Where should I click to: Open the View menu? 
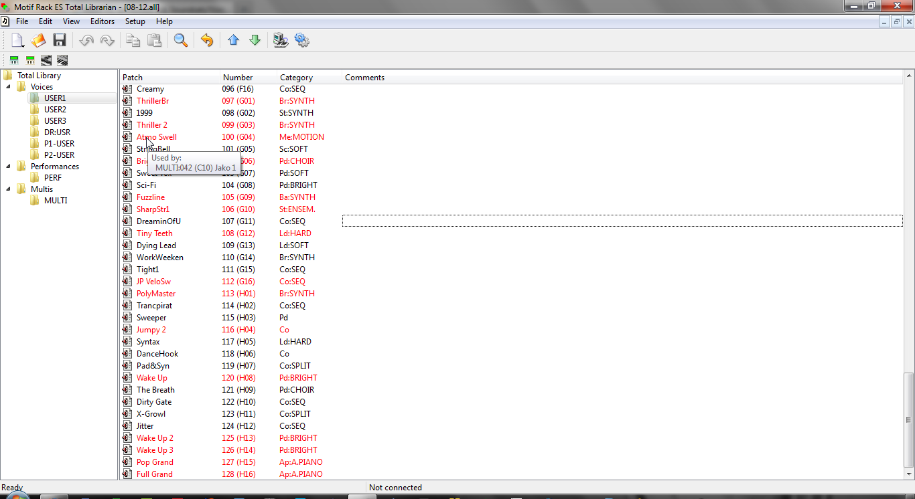coord(71,21)
